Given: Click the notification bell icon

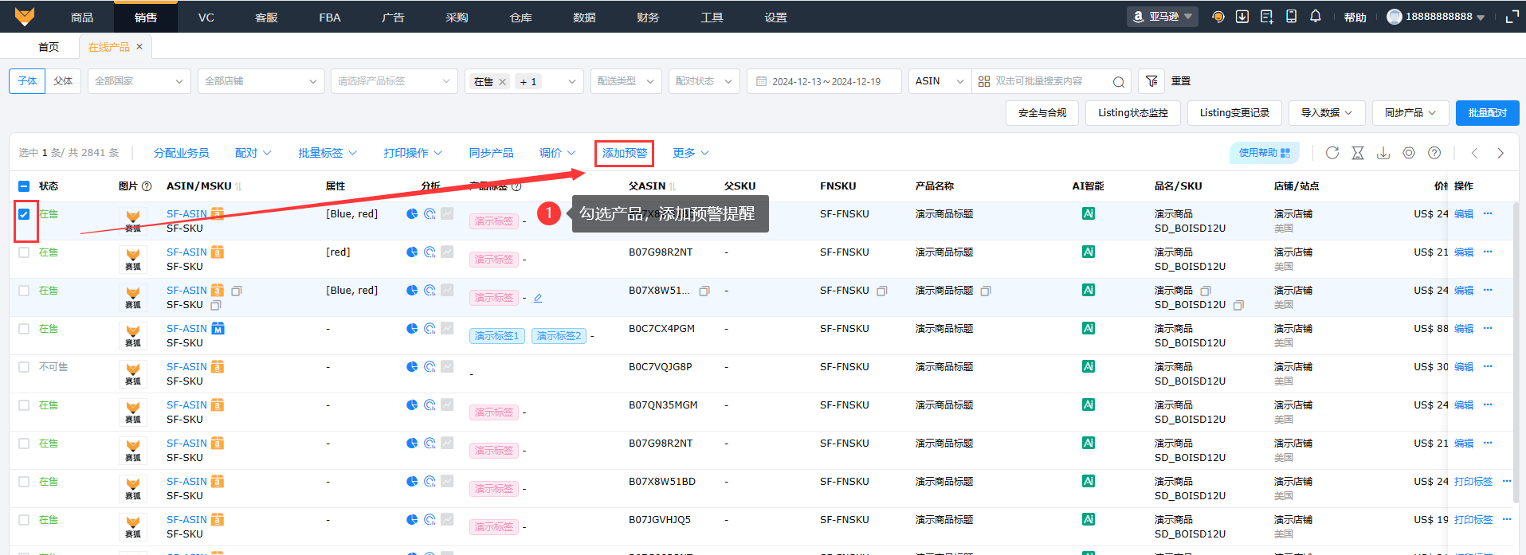Looking at the screenshot, I should (x=1315, y=17).
